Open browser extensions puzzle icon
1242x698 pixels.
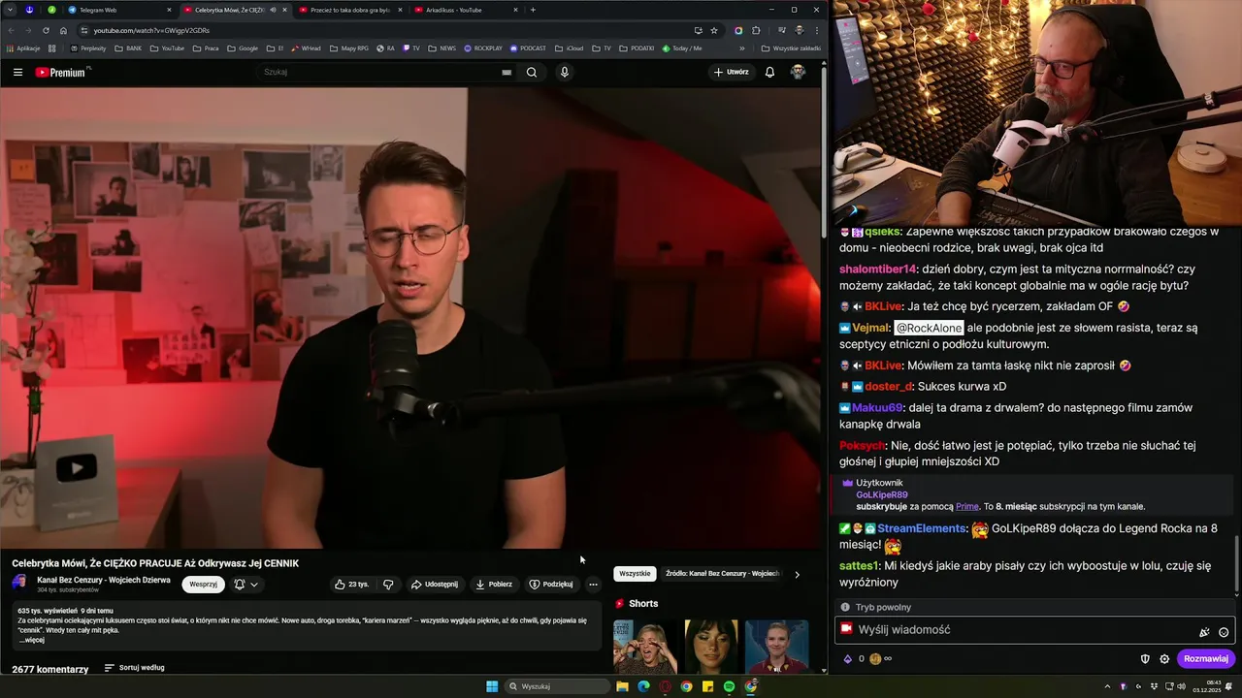pyautogui.click(x=756, y=30)
